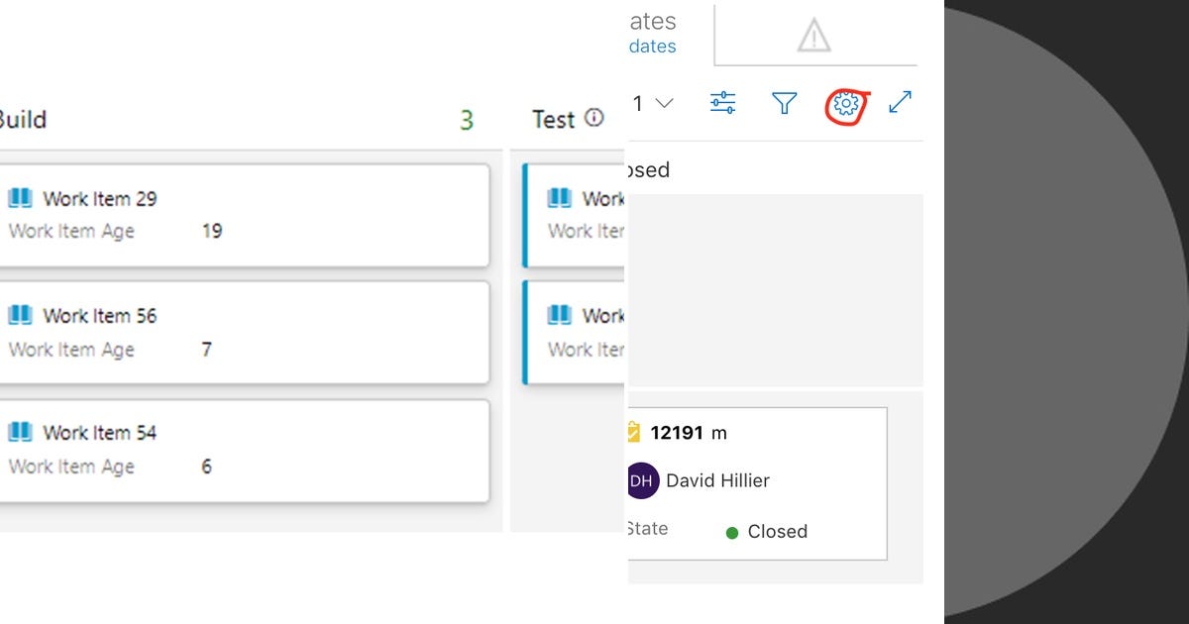The height and width of the screenshot is (624, 1189).
Task: Click the green item count 3 on Build
Action: pos(467,119)
